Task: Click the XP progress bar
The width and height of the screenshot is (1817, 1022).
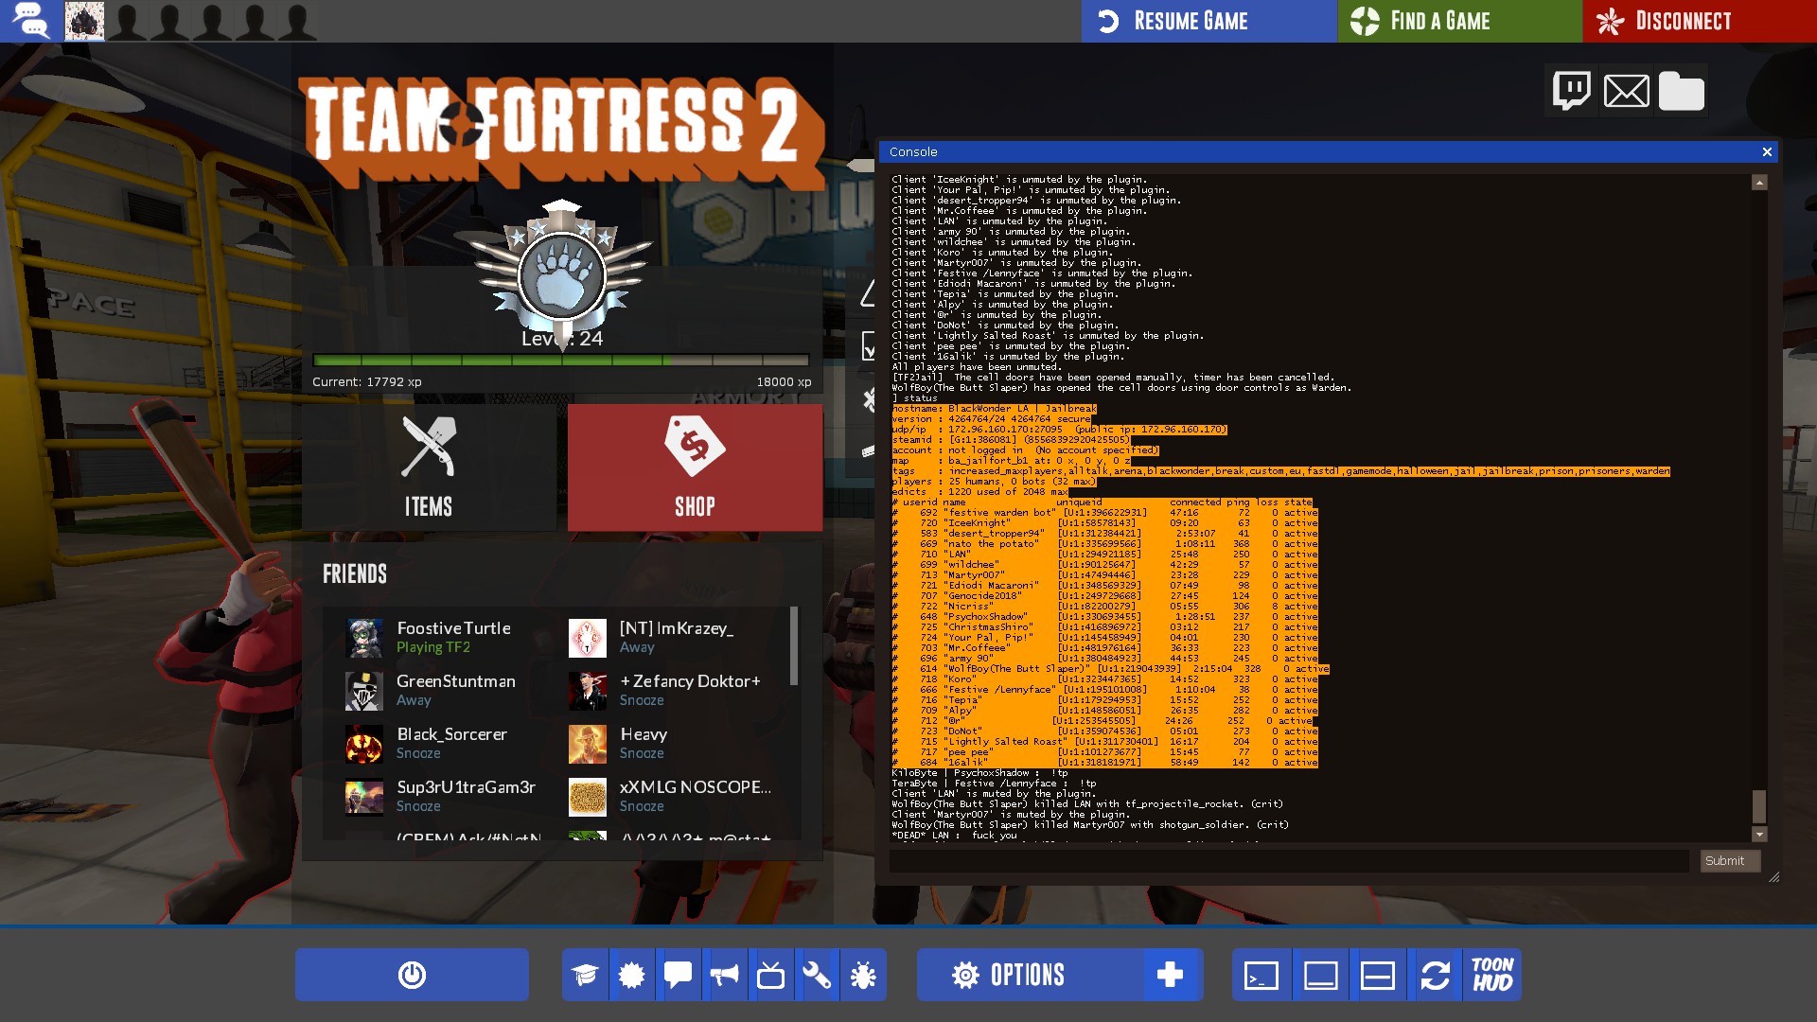Action: tap(561, 361)
